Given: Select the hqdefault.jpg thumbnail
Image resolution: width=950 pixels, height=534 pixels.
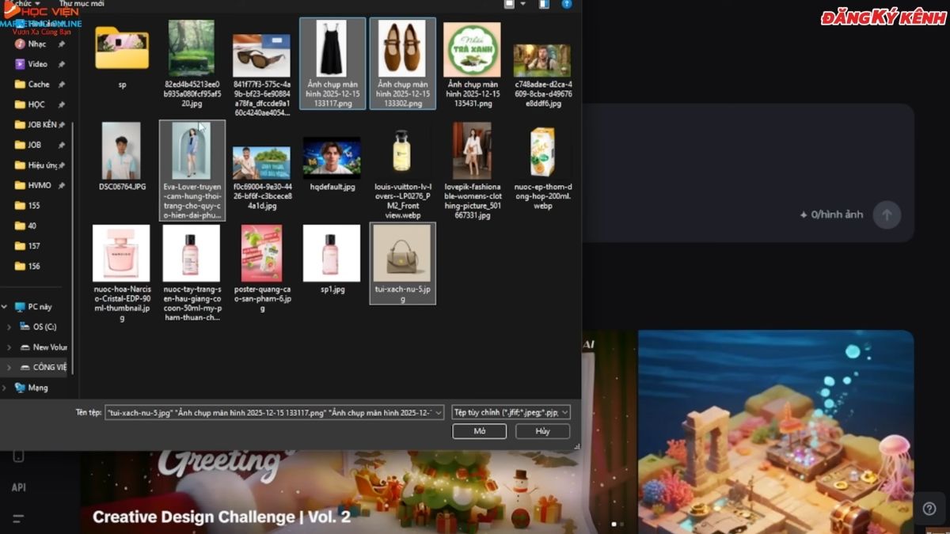Looking at the screenshot, I should tap(332, 158).
